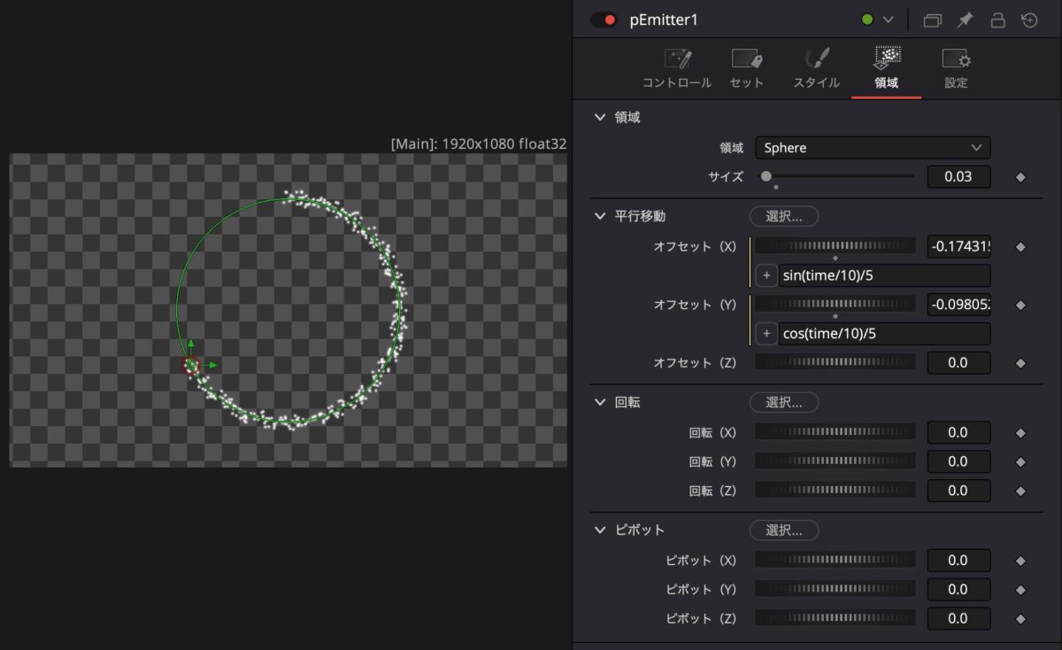Collapse the 領域 section
This screenshot has width=1062, height=650.
[x=599, y=117]
